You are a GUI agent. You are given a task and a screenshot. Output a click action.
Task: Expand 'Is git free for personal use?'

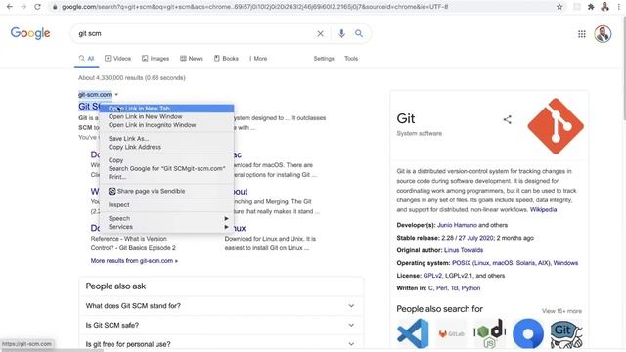pyautogui.click(x=221, y=344)
